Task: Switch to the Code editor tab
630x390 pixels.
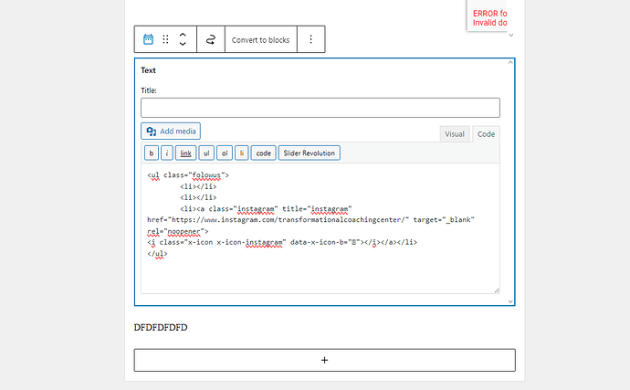Action: point(486,134)
